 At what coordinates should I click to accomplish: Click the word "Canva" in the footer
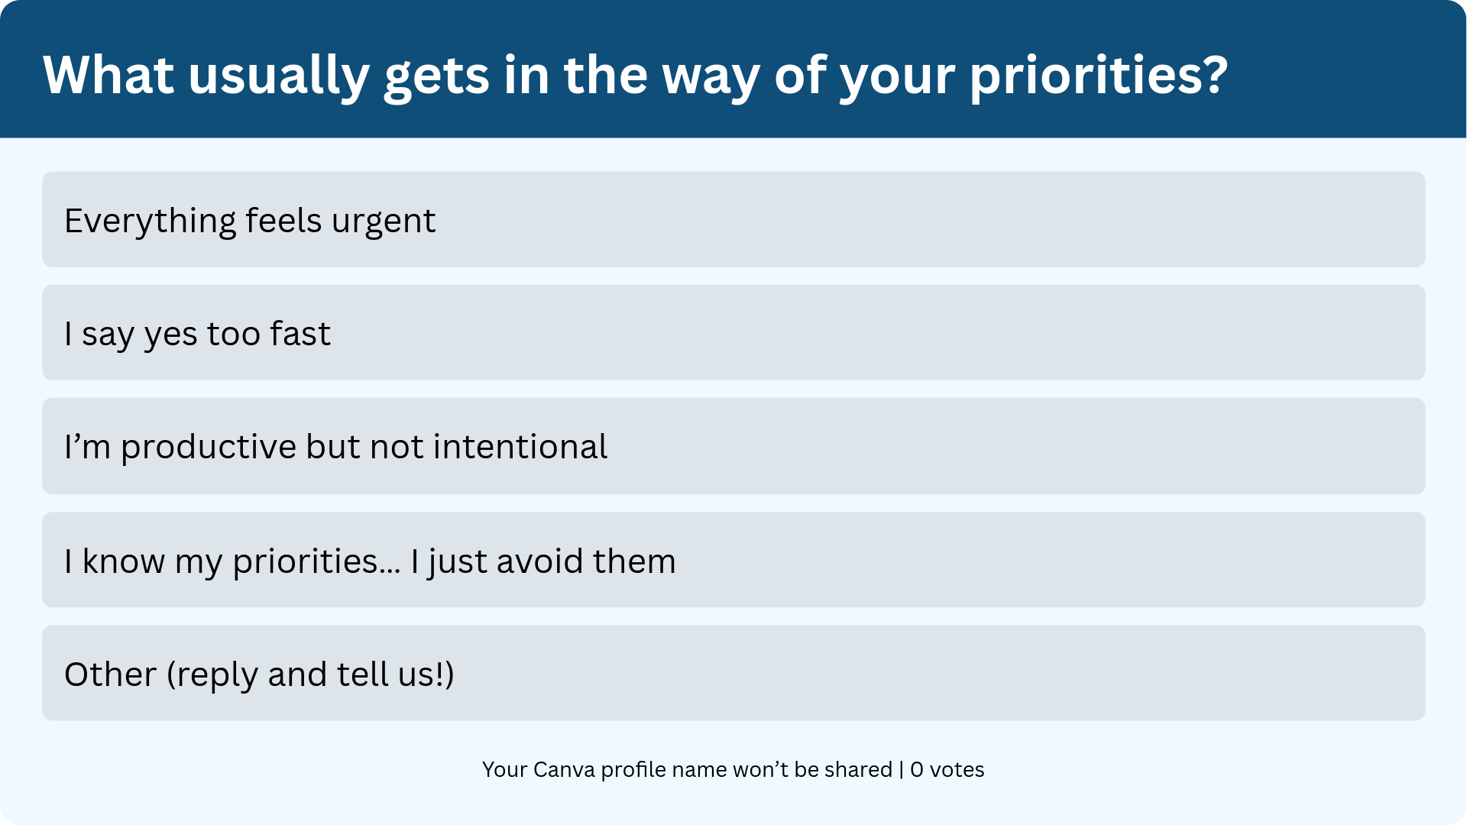564,769
